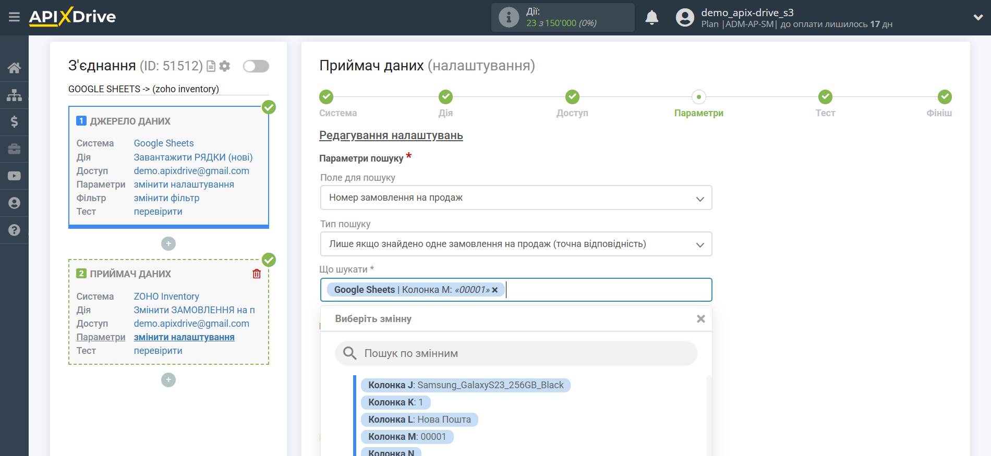The image size is (991, 456).
Task: Open the connections sitemap sidebar icon
Action: point(14,95)
